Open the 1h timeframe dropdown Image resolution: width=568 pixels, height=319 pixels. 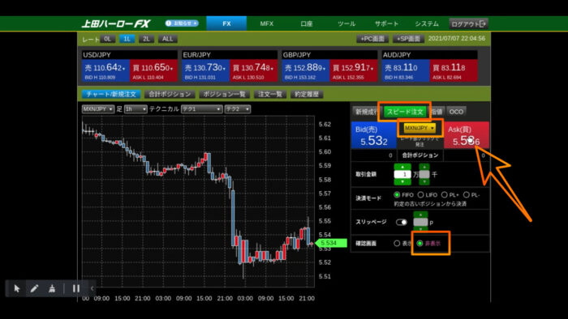pos(136,109)
